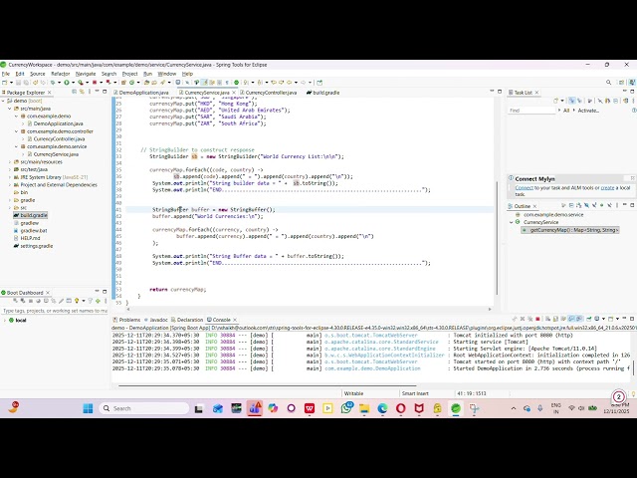The image size is (637, 478).
Task: Click the New Task icon in Task List
Action: [555, 101]
